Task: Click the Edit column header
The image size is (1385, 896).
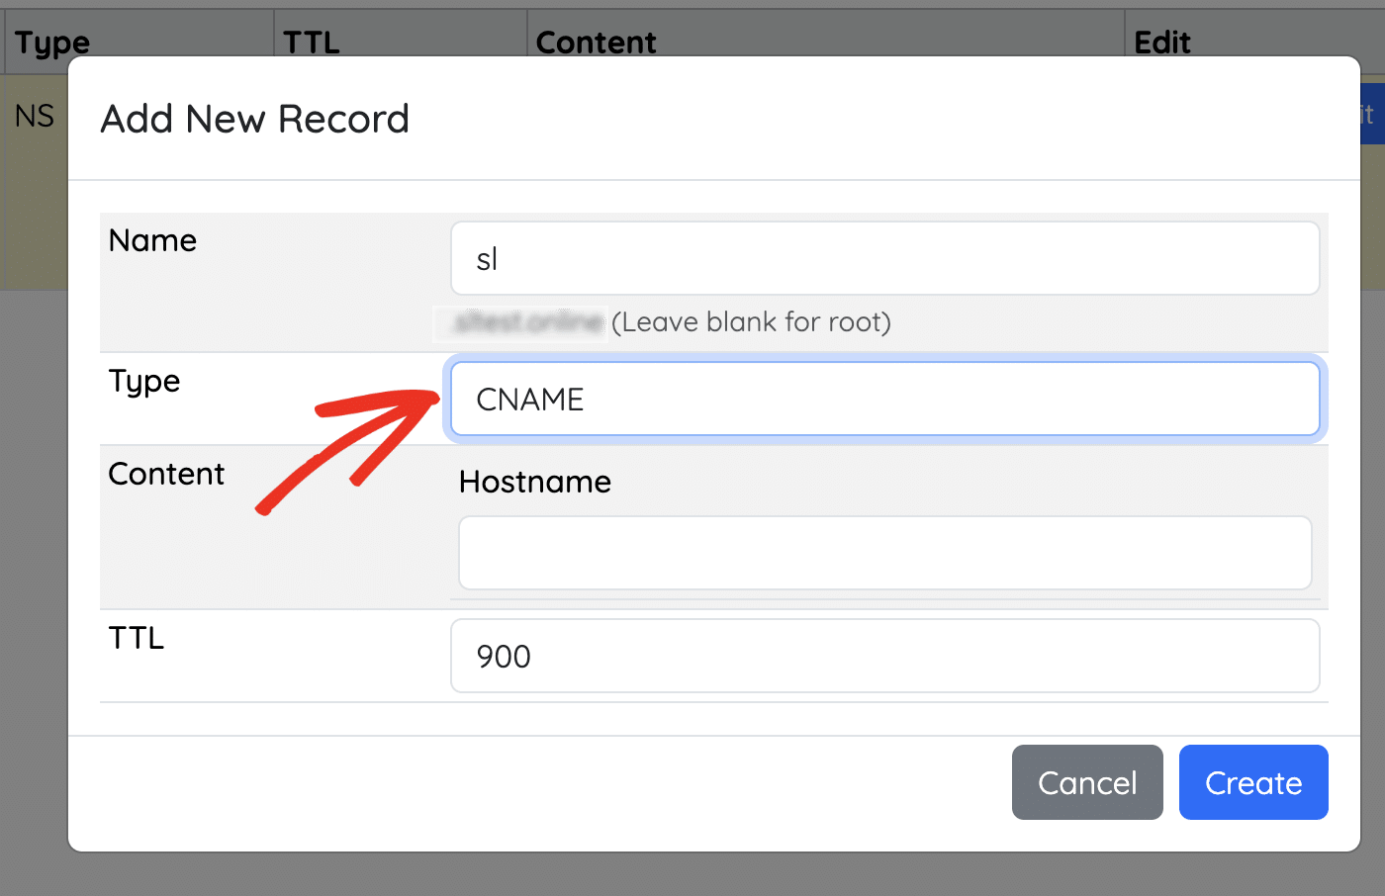Action: point(1160,42)
